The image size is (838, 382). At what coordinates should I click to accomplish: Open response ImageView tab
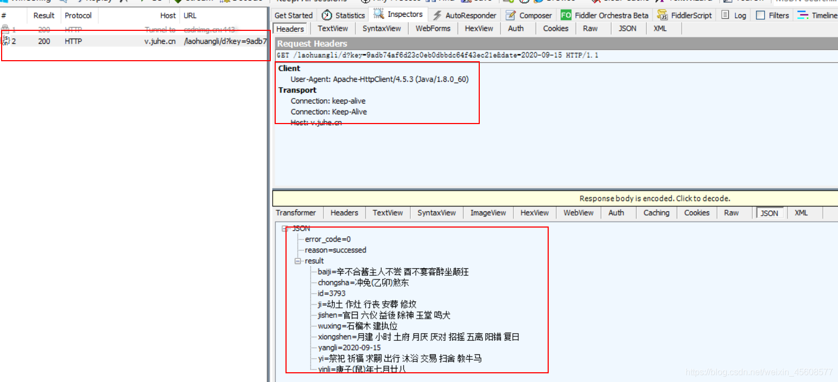tap(488, 212)
